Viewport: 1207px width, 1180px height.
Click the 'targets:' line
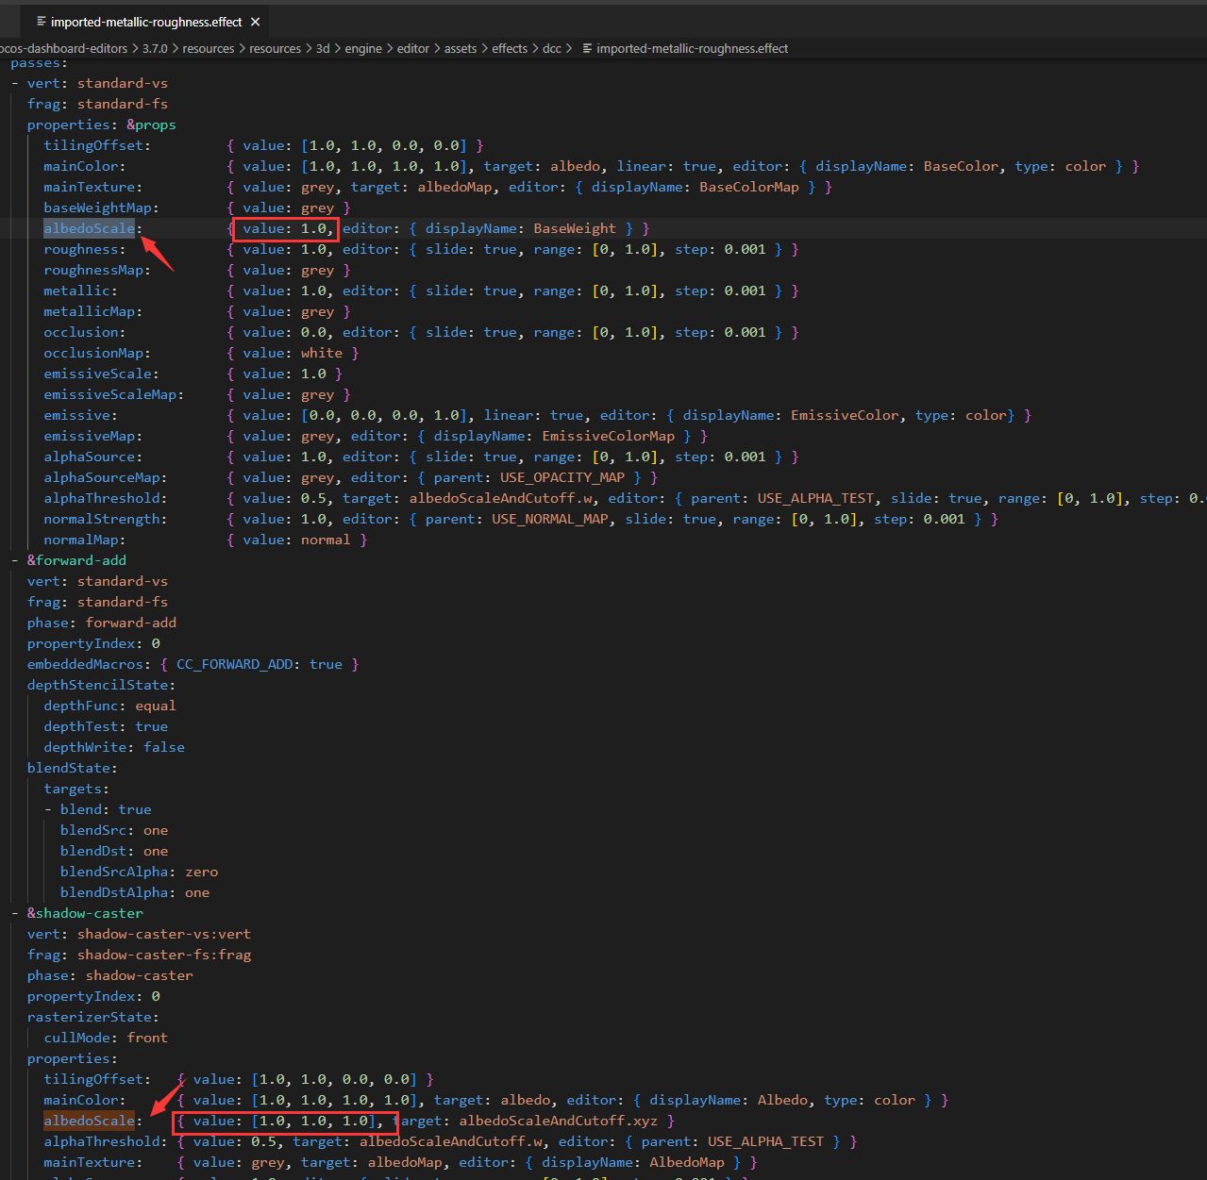[x=76, y=789]
